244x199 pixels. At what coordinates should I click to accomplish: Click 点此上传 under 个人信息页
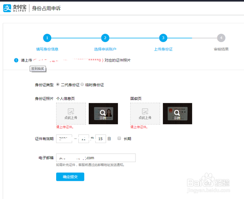(71, 118)
